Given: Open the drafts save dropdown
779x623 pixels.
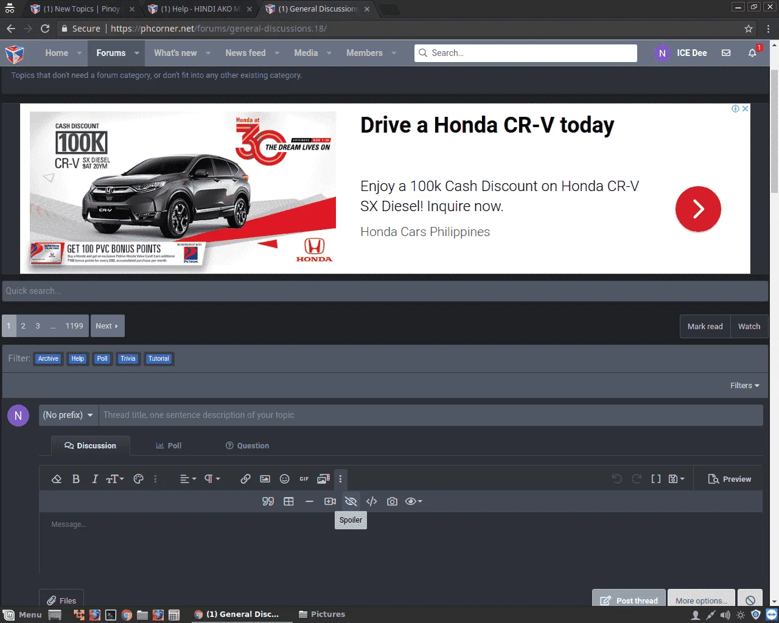Looking at the screenshot, I should tap(676, 479).
